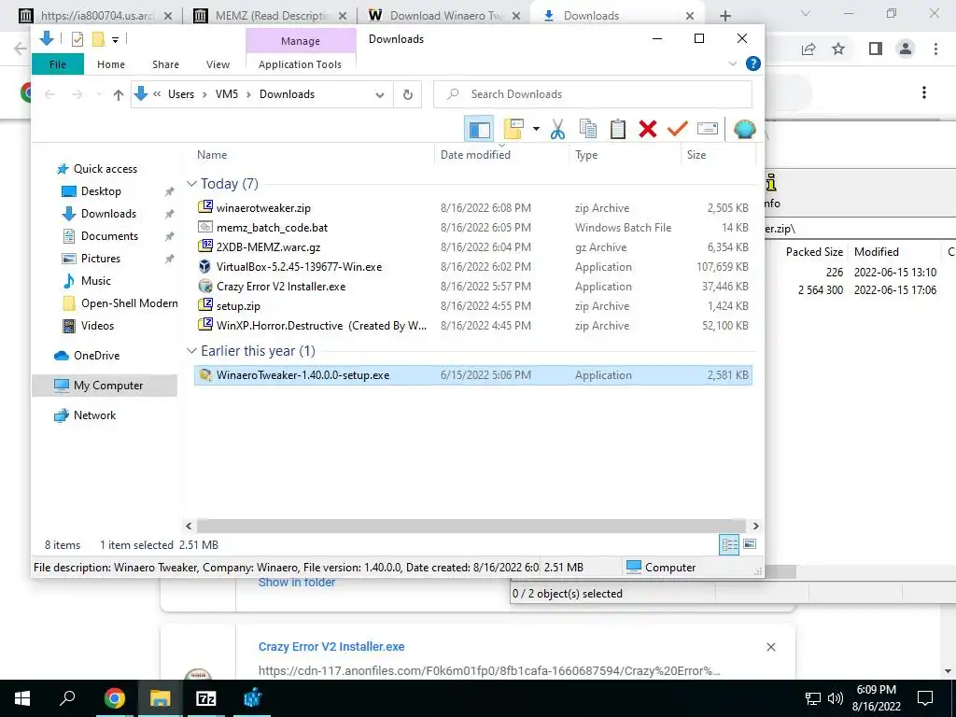This screenshot has width=956, height=717.
Task: Open the File ribbon tab
Action: tap(58, 64)
